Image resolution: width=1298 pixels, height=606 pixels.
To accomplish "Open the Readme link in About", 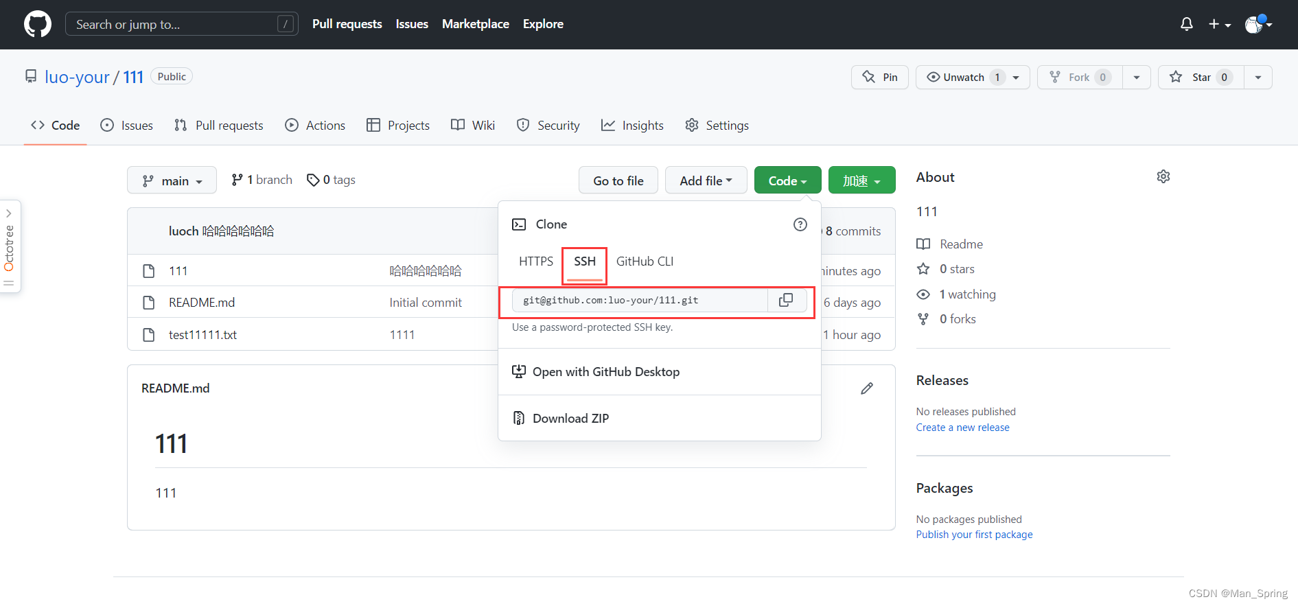I will [950, 244].
